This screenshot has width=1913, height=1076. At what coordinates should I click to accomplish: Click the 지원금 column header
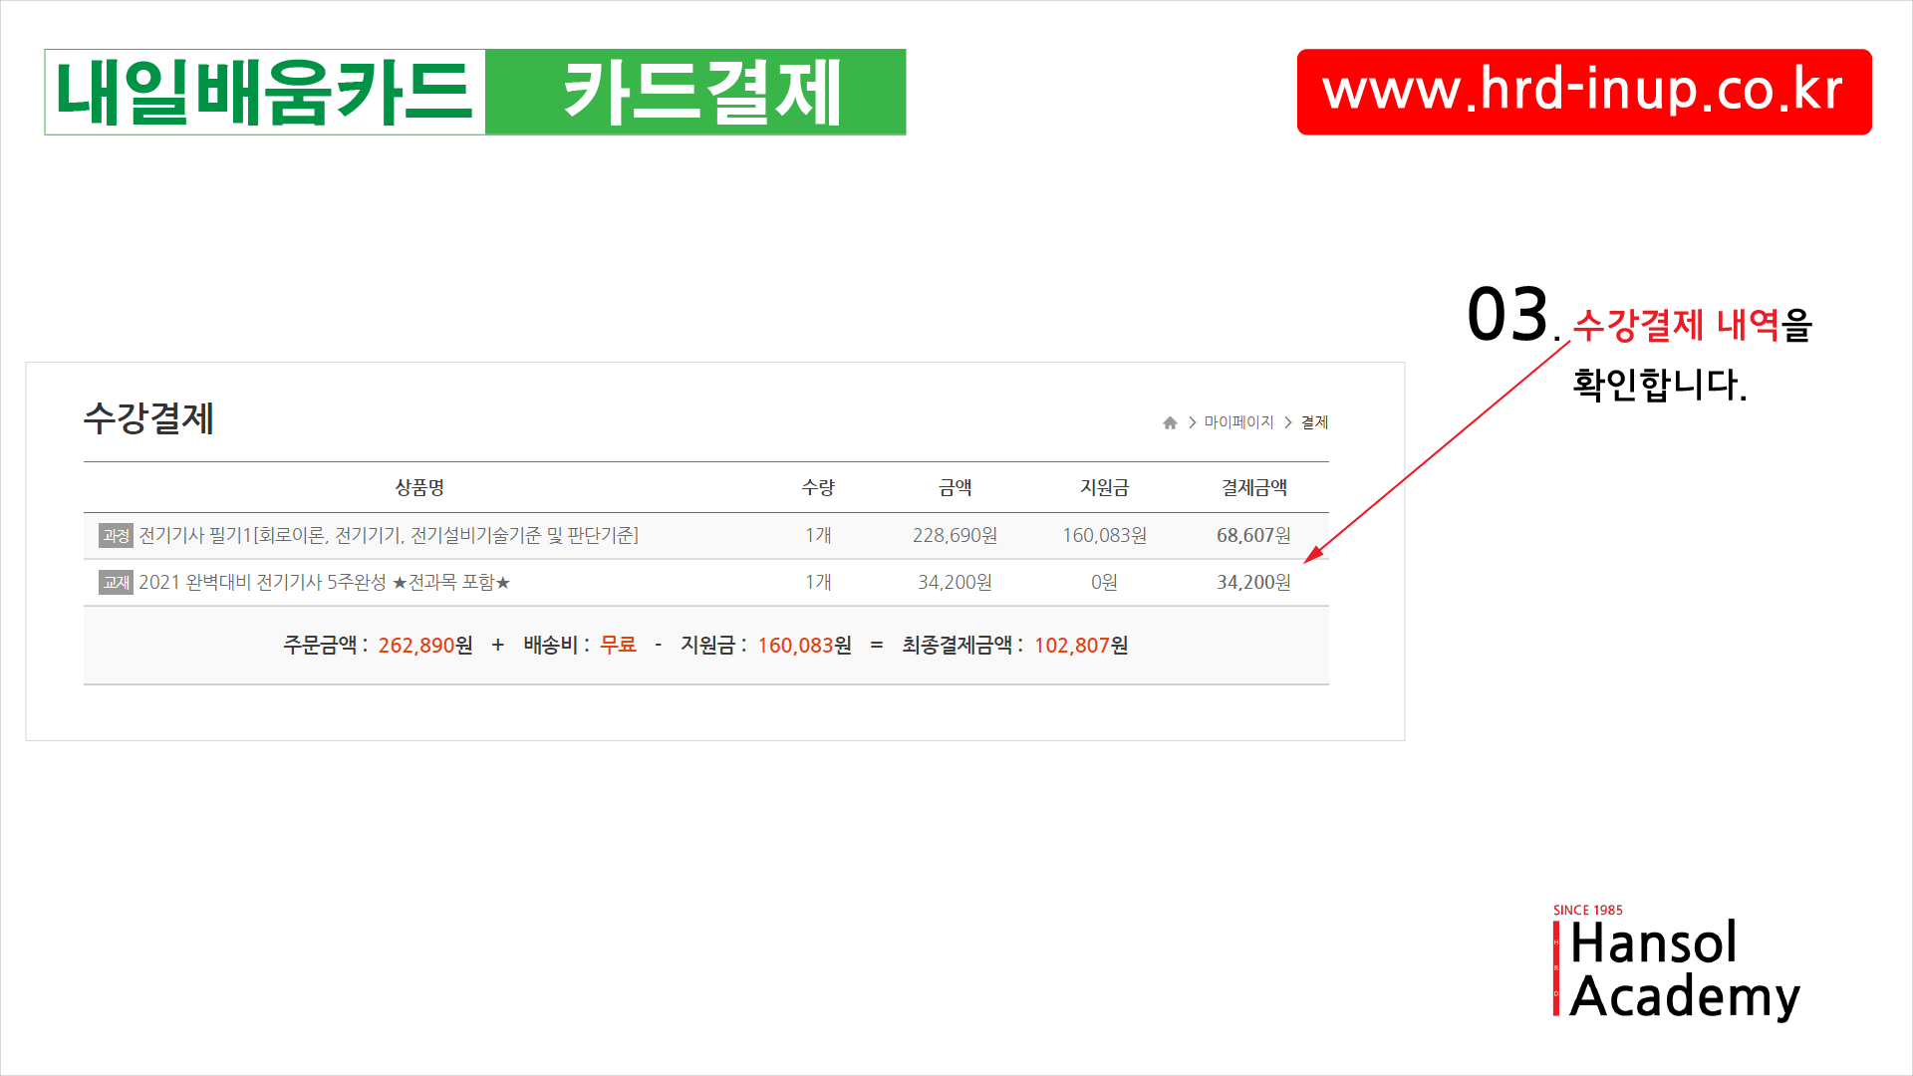tap(1104, 487)
